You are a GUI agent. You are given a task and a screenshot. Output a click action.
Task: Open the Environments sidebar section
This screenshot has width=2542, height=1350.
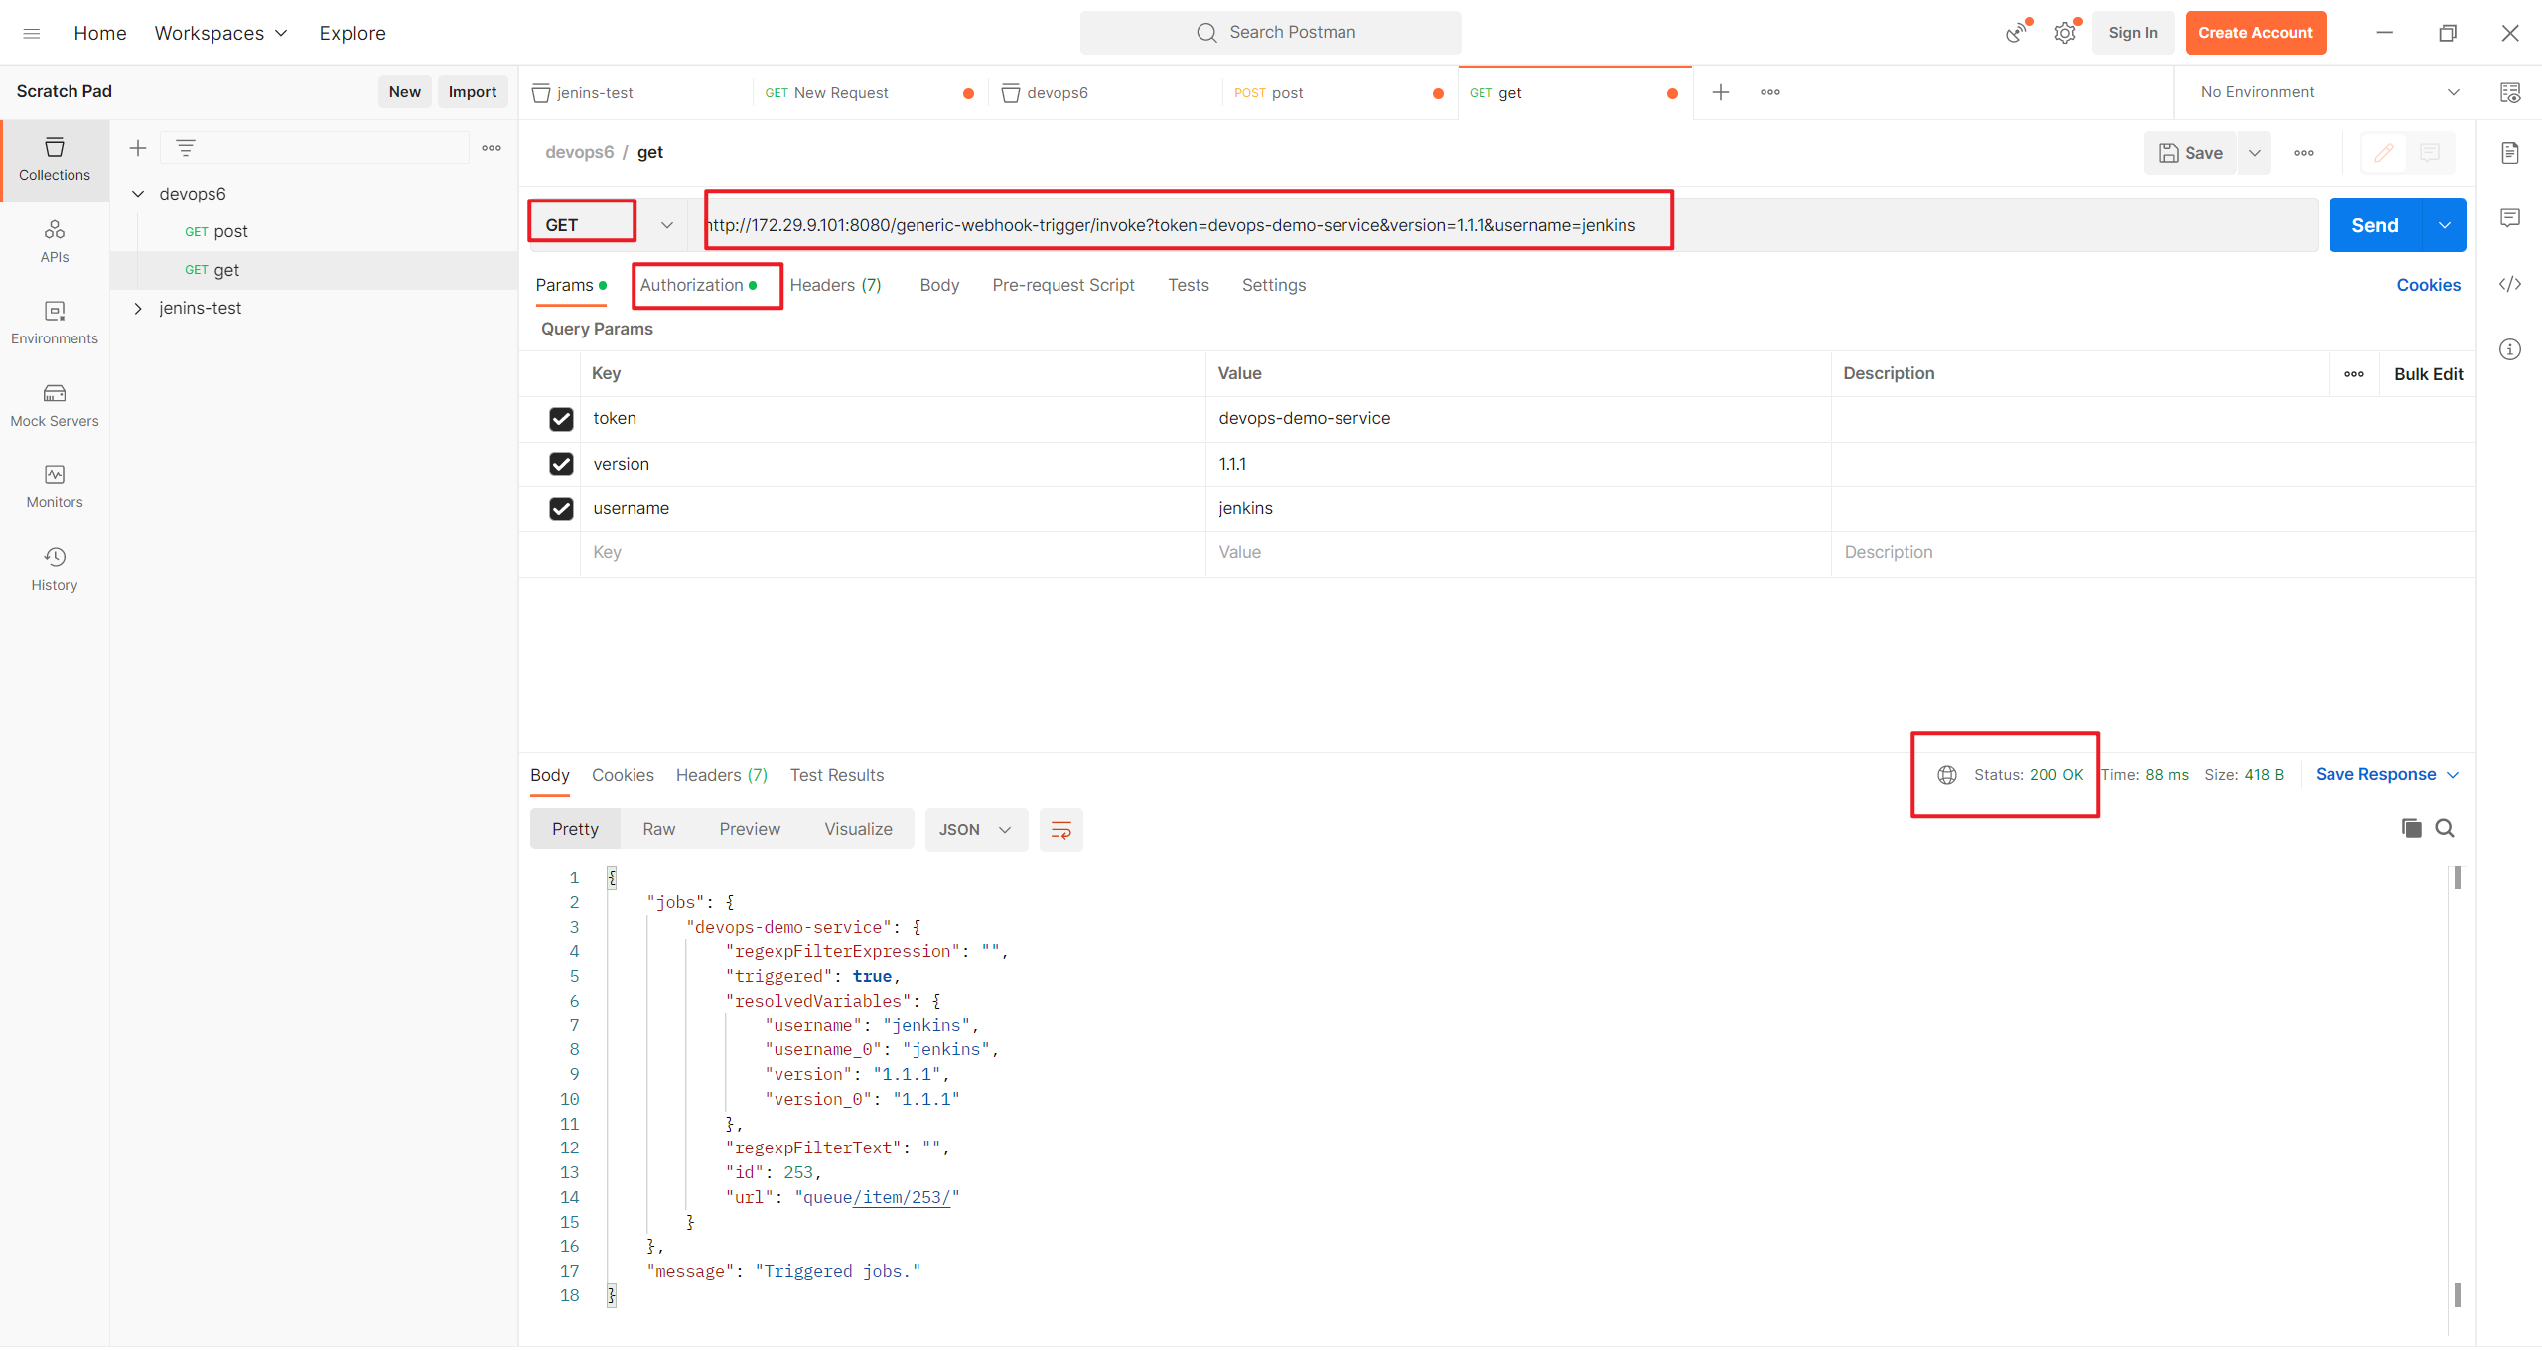(55, 324)
